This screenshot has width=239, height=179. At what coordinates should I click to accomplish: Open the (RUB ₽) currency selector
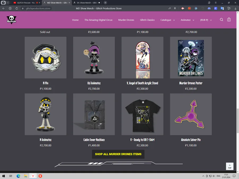tap(206, 20)
